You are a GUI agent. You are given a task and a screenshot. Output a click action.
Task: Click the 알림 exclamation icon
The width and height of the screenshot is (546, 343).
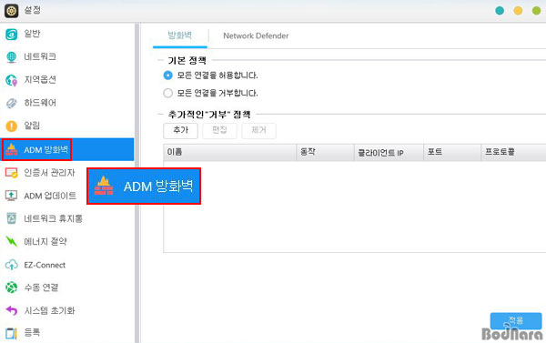tap(12, 126)
